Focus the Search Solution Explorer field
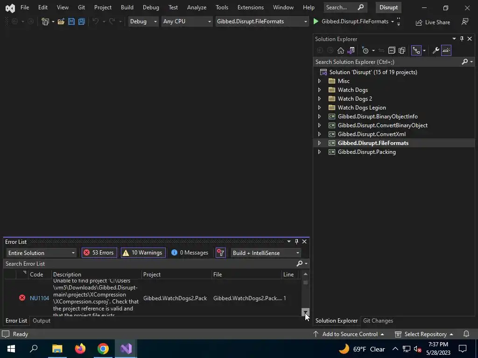478x358 pixels. tap(387, 62)
